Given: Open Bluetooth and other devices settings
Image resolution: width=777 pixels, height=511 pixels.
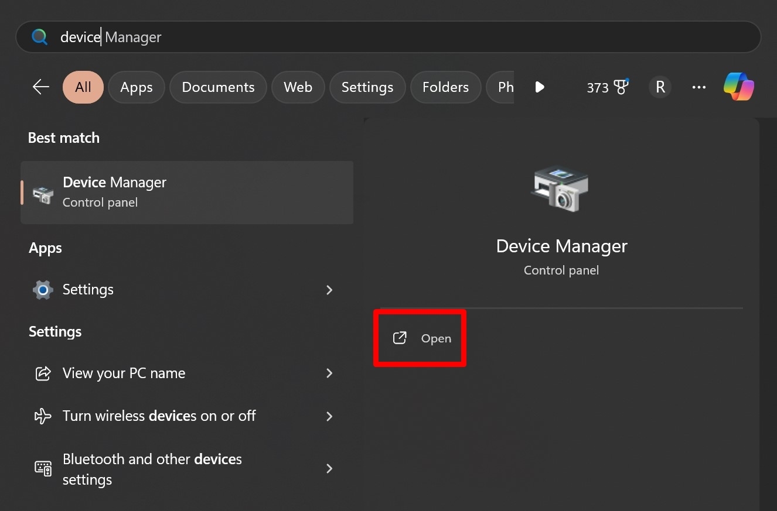Looking at the screenshot, I should 187,469.
